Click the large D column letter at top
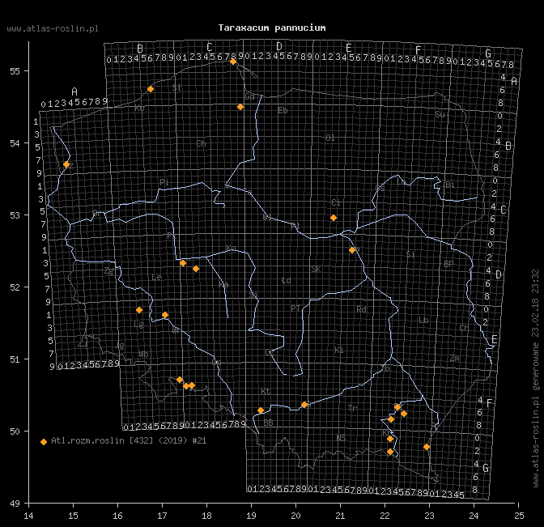Screen dimensions: 544x527 click(279, 46)
